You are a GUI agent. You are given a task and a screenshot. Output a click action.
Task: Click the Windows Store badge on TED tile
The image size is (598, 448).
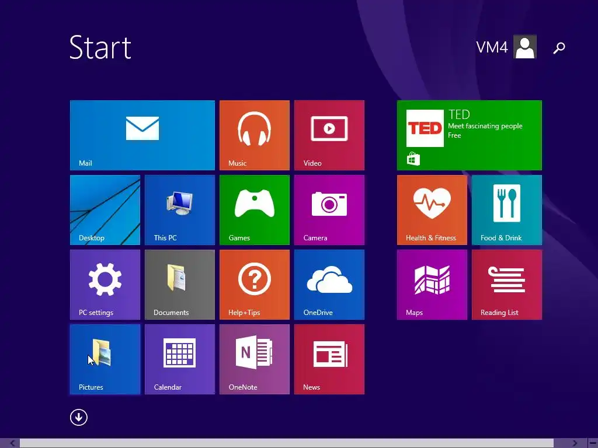[413, 159]
